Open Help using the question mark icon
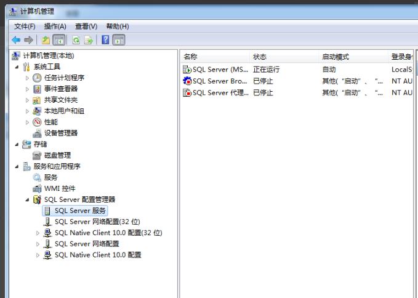The image size is (418, 298). [x=106, y=40]
